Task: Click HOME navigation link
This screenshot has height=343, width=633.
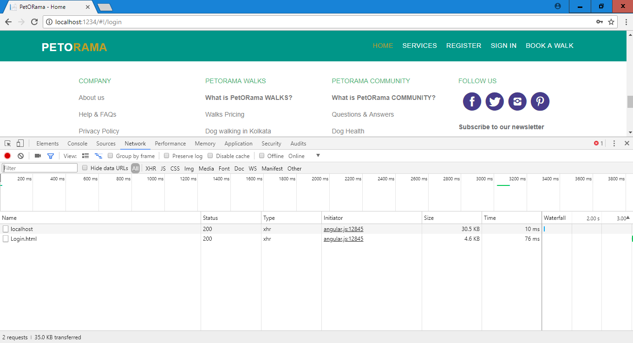Action: pyautogui.click(x=383, y=46)
